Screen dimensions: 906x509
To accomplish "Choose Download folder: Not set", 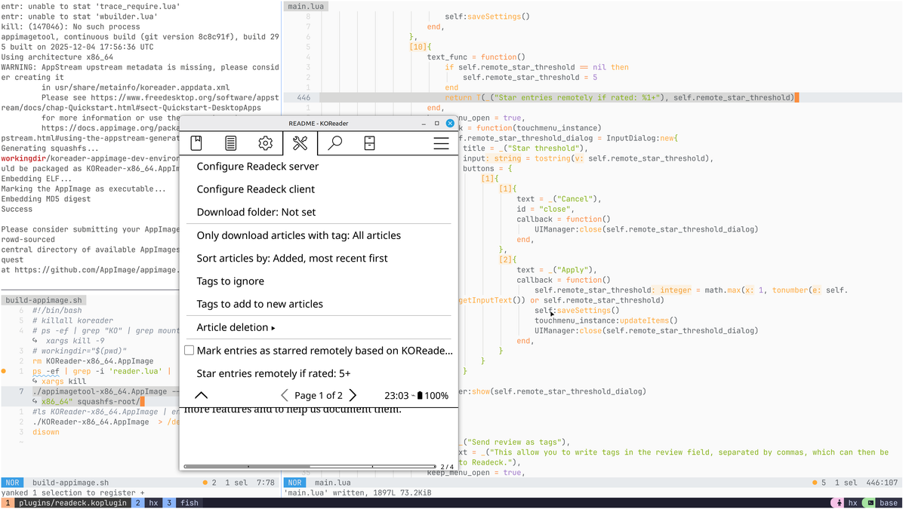I will [256, 212].
